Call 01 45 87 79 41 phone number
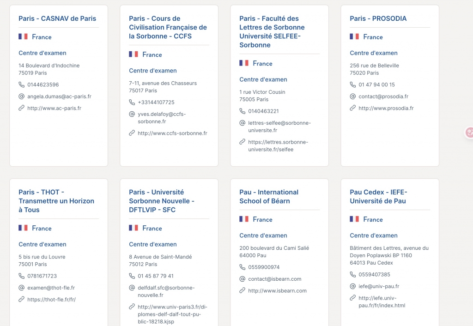Screen dimensions: 473x326 (156, 276)
